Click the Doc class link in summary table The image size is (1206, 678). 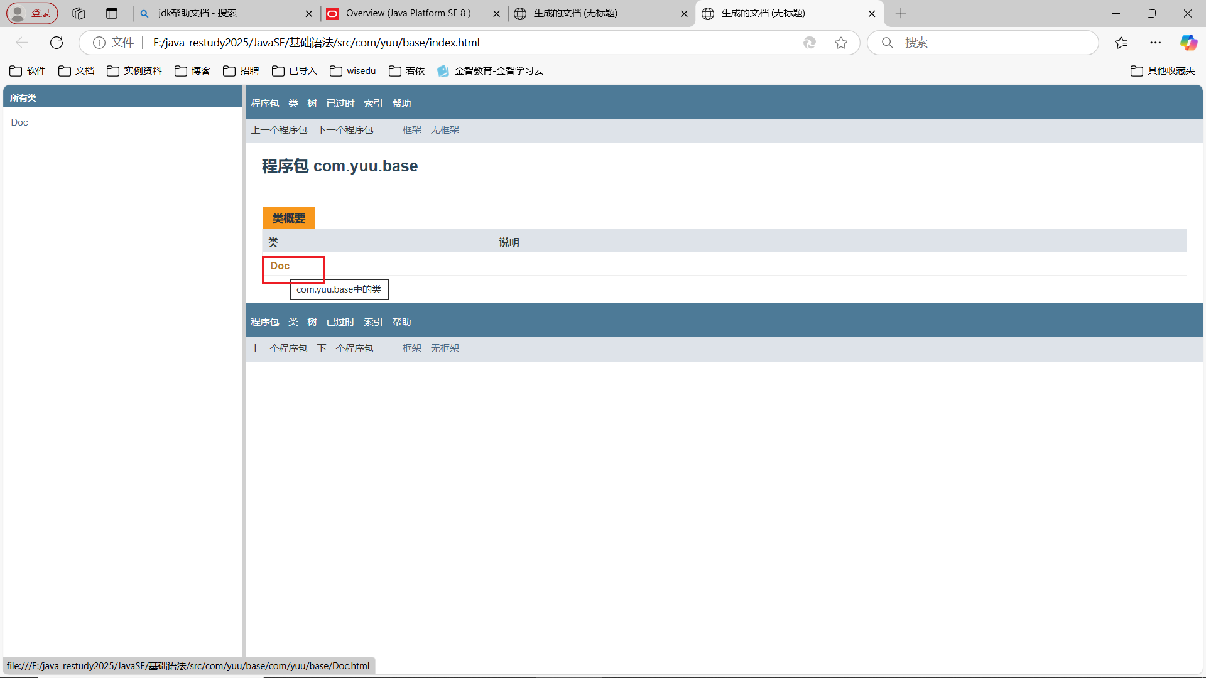pyautogui.click(x=280, y=266)
